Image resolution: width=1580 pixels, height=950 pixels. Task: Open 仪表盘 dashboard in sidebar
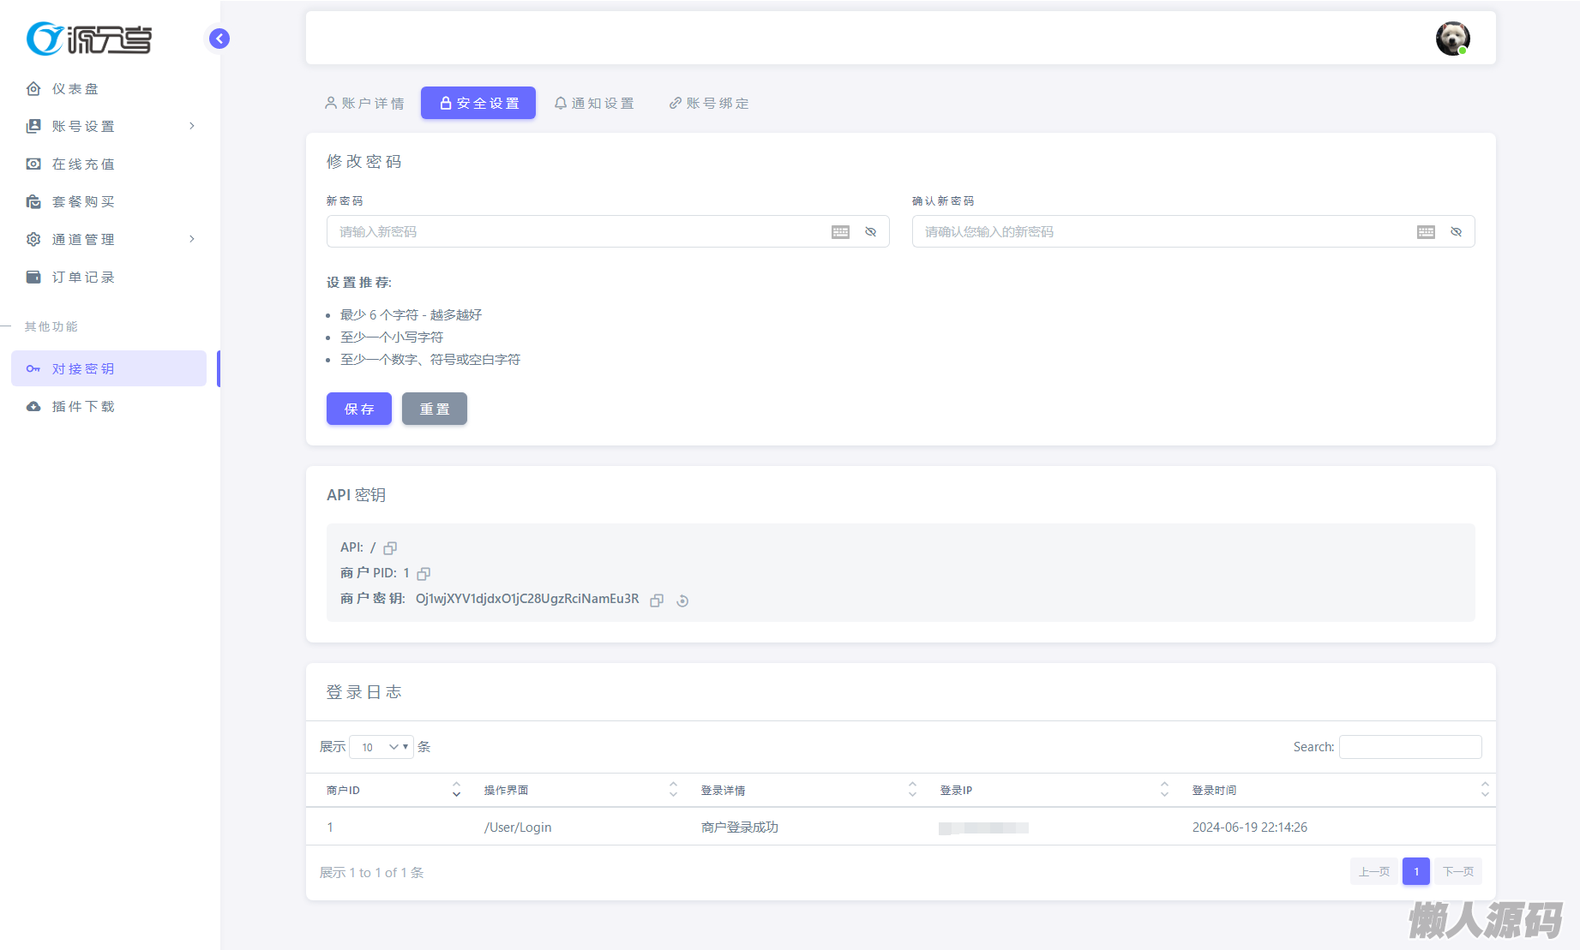[75, 89]
